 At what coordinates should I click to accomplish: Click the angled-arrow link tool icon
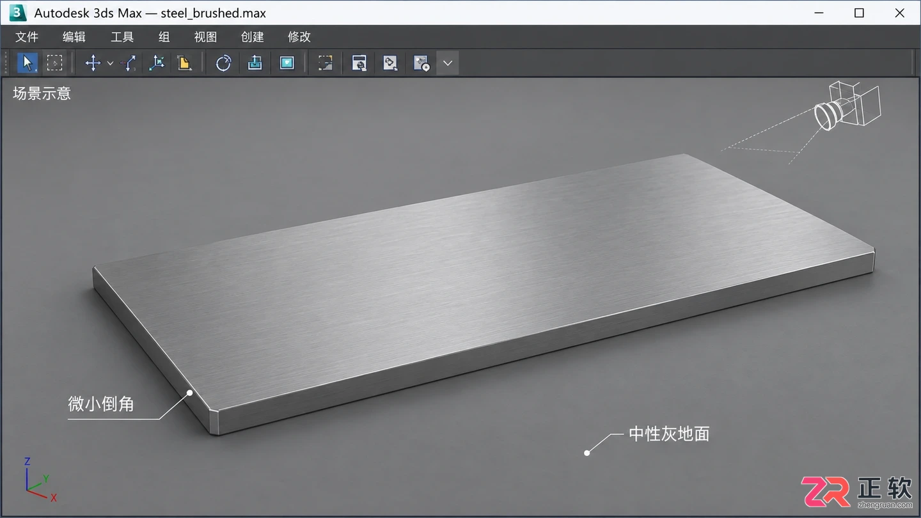pyautogui.click(x=128, y=63)
